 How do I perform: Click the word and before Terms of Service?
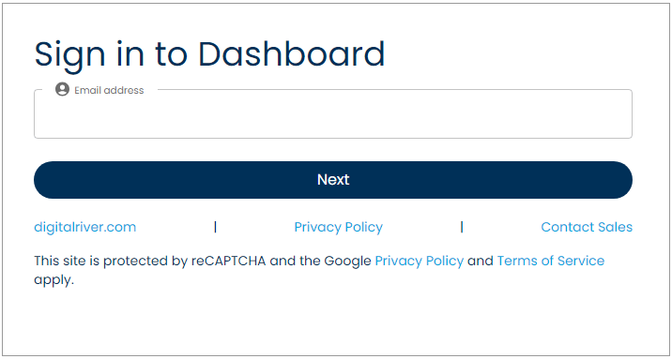click(x=481, y=261)
